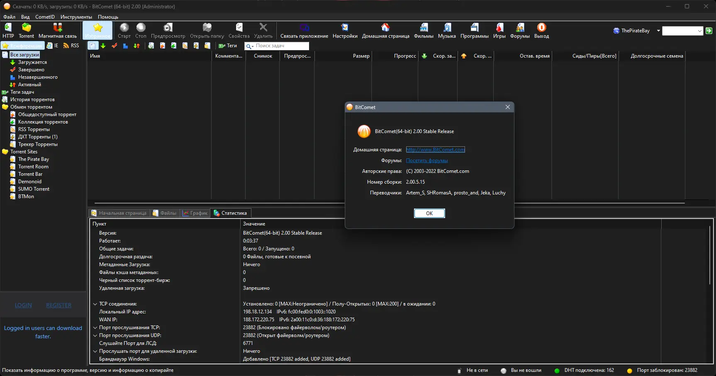This screenshot has height=376, width=716.
Task: Open the Игры toolbar shortcut
Action: (499, 31)
